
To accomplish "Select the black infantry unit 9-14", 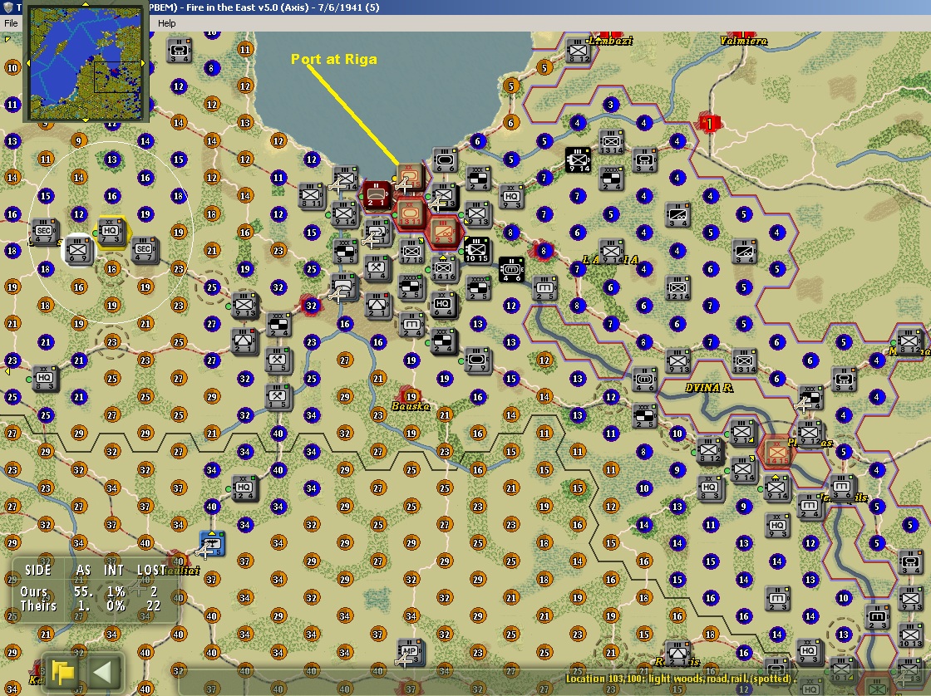I will tap(579, 159).
